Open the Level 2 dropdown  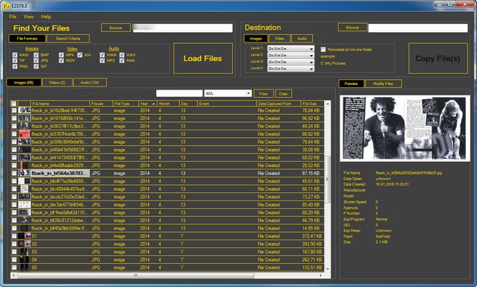click(x=290, y=55)
